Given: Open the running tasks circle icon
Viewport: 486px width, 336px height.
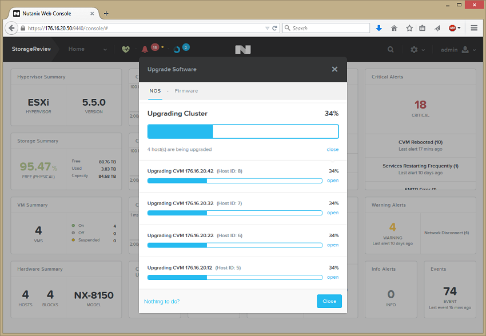Looking at the screenshot, I should click(177, 50).
